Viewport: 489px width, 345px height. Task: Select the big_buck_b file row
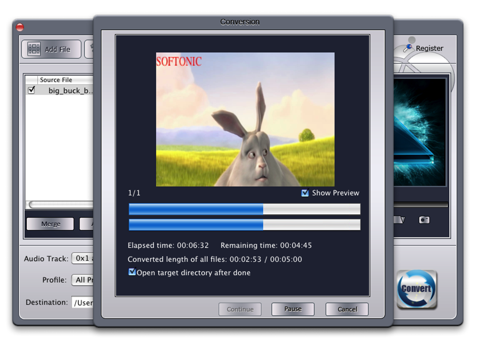pyautogui.click(x=59, y=91)
